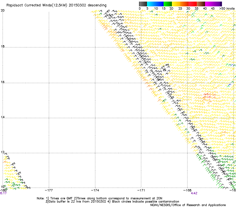Click the latitude label '18'
236x207 pixels.
[3, 46]
